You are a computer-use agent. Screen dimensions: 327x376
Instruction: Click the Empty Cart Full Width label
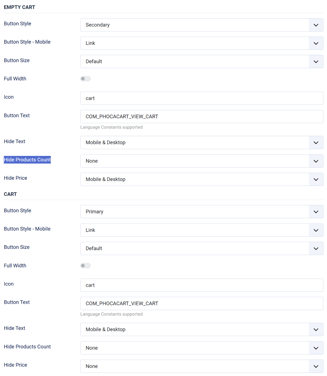pyautogui.click(x=15, y=79)
